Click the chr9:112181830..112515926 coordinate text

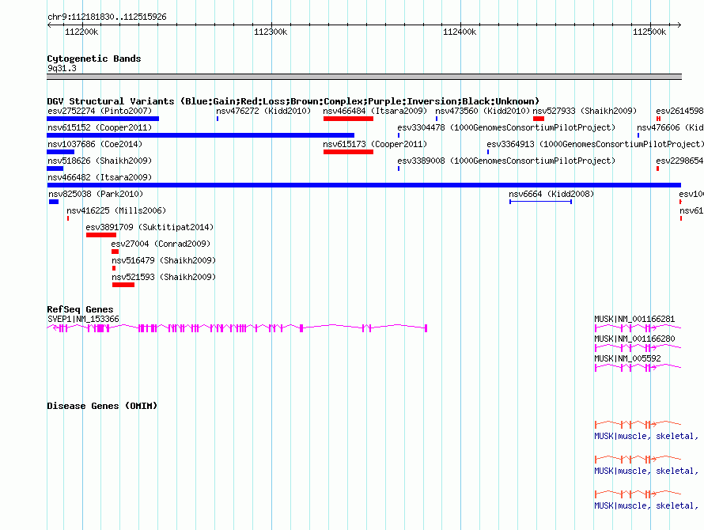(x=107, y=17)
